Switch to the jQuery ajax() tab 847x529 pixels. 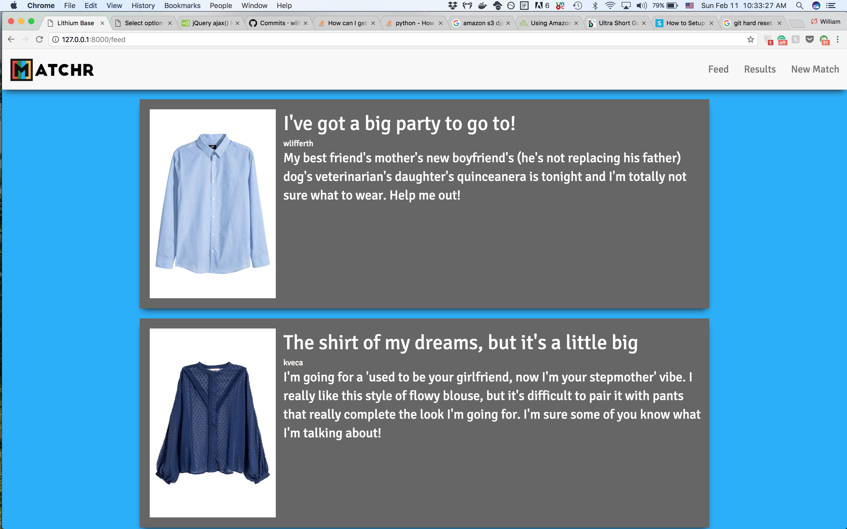coord(210,23)
